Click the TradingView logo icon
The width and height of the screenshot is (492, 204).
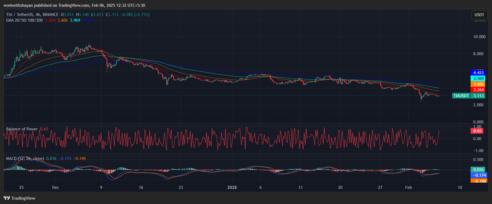(7, 198)
